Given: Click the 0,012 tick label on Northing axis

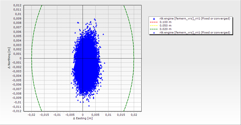Looking at the screenshot, I should click(17, 5).
